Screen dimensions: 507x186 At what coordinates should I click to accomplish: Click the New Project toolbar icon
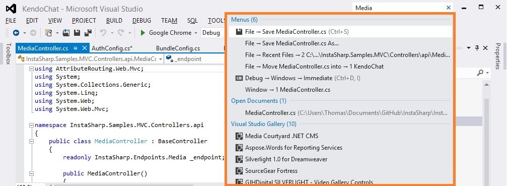coord(49,33)
